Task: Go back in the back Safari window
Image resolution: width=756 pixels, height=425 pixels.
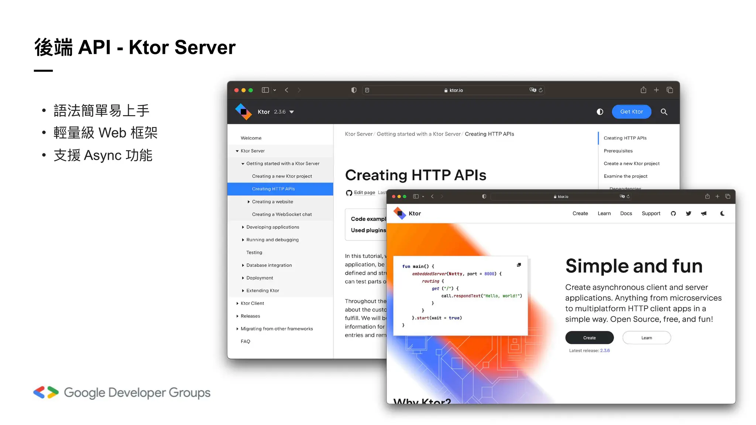Action: pyautogui.click(x=286, y=90)
